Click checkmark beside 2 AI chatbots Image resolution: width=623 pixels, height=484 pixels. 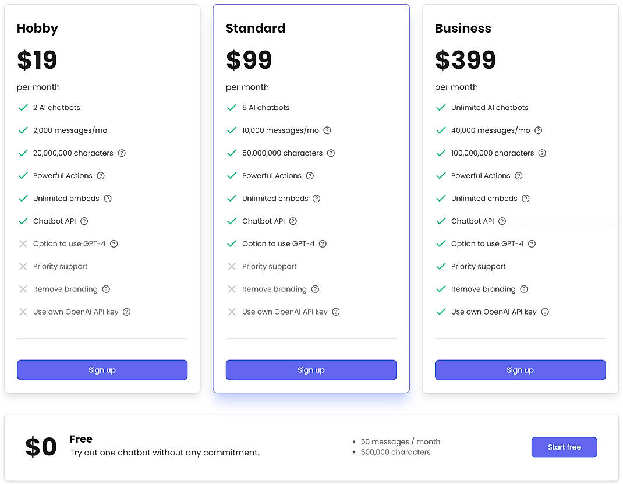coord(23,107)
